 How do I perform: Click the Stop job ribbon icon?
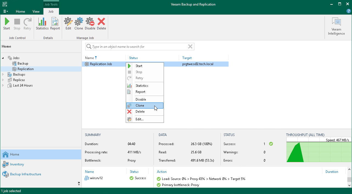coord(17,24)
